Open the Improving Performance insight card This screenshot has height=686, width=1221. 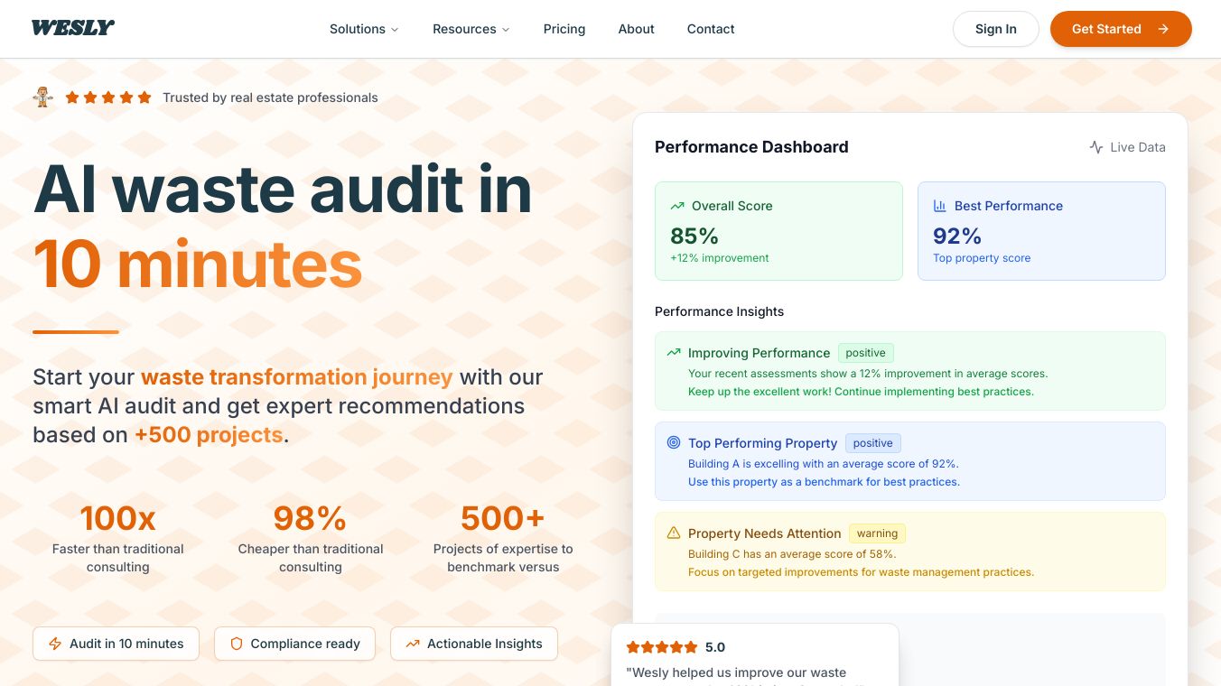point(910,371)
